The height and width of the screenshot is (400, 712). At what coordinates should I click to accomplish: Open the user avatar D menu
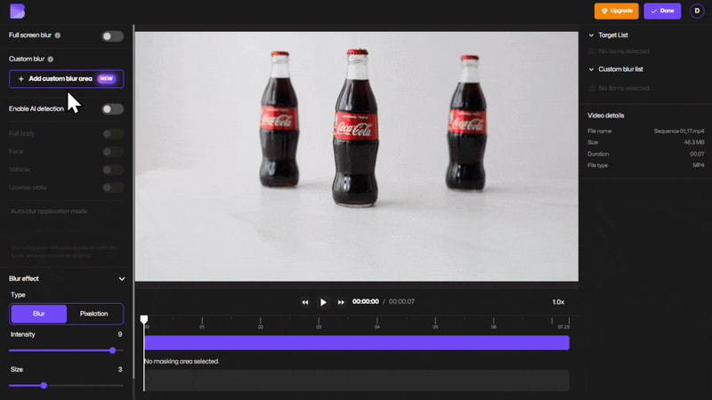[697, 11]
